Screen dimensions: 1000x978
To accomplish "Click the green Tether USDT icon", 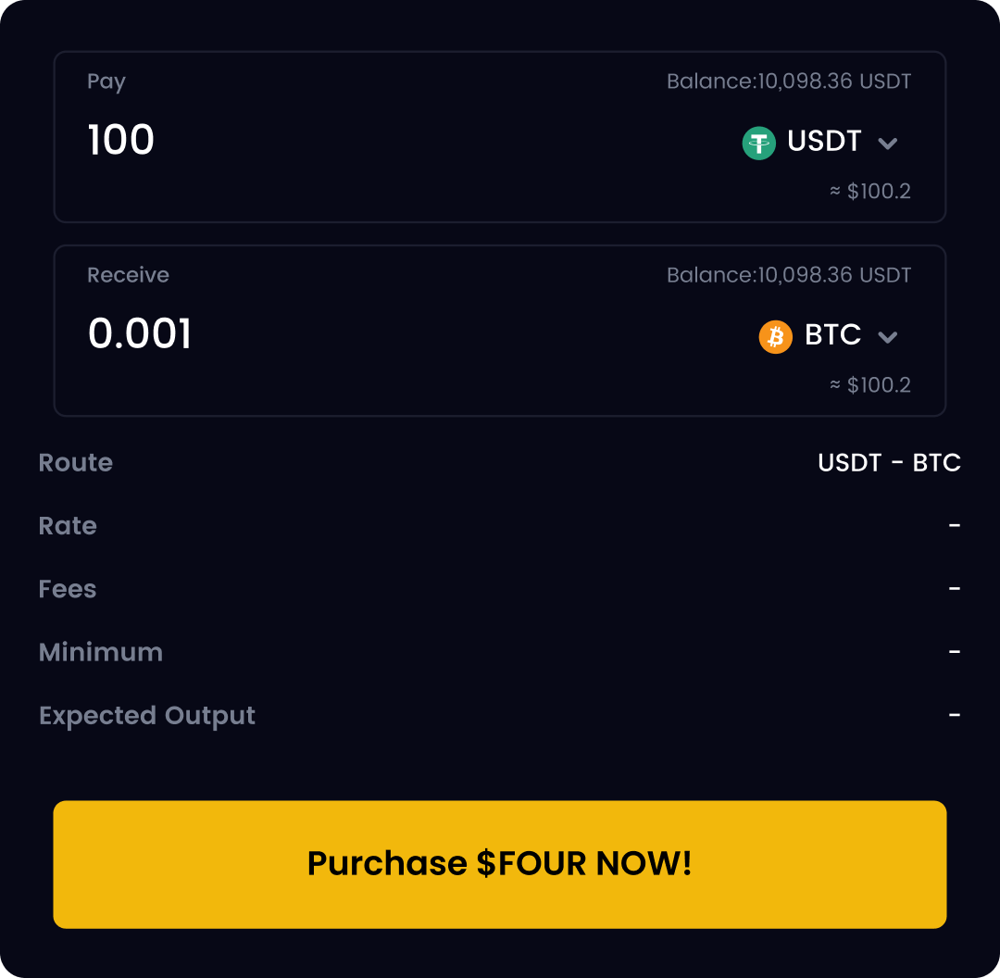I will tap(758, 143).
